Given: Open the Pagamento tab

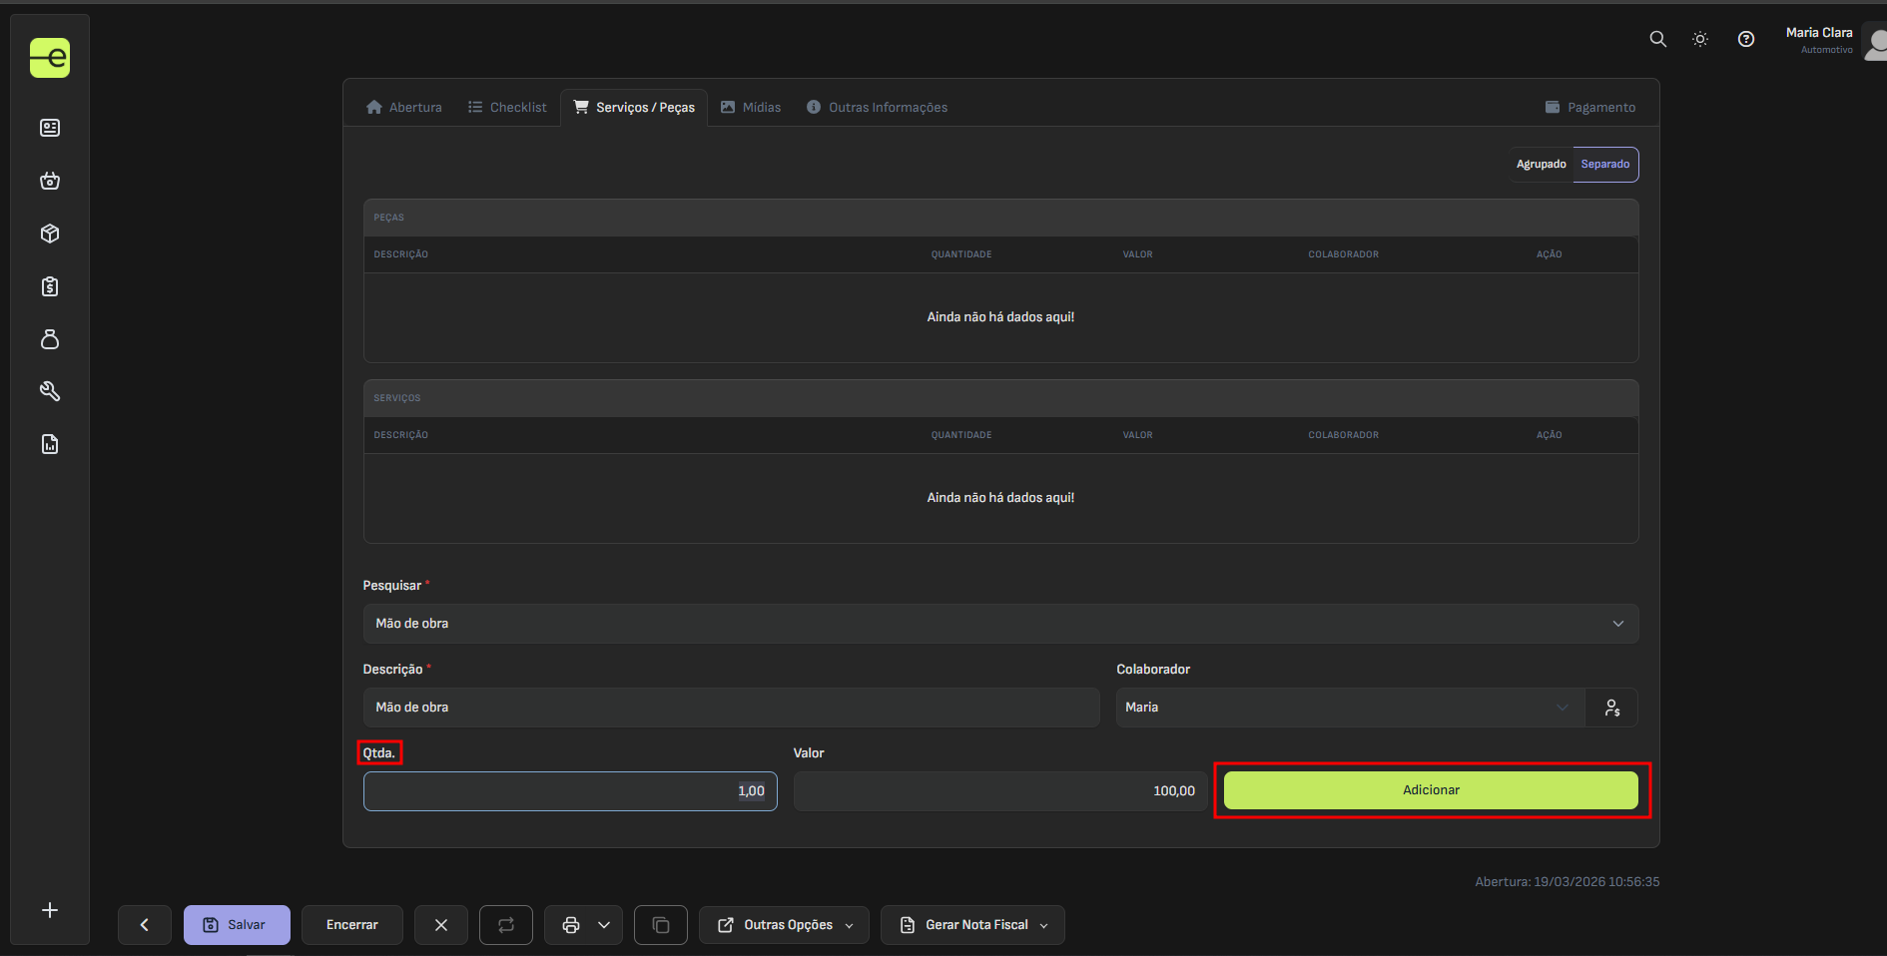Looking at the screenshot, I should 1589,108.
